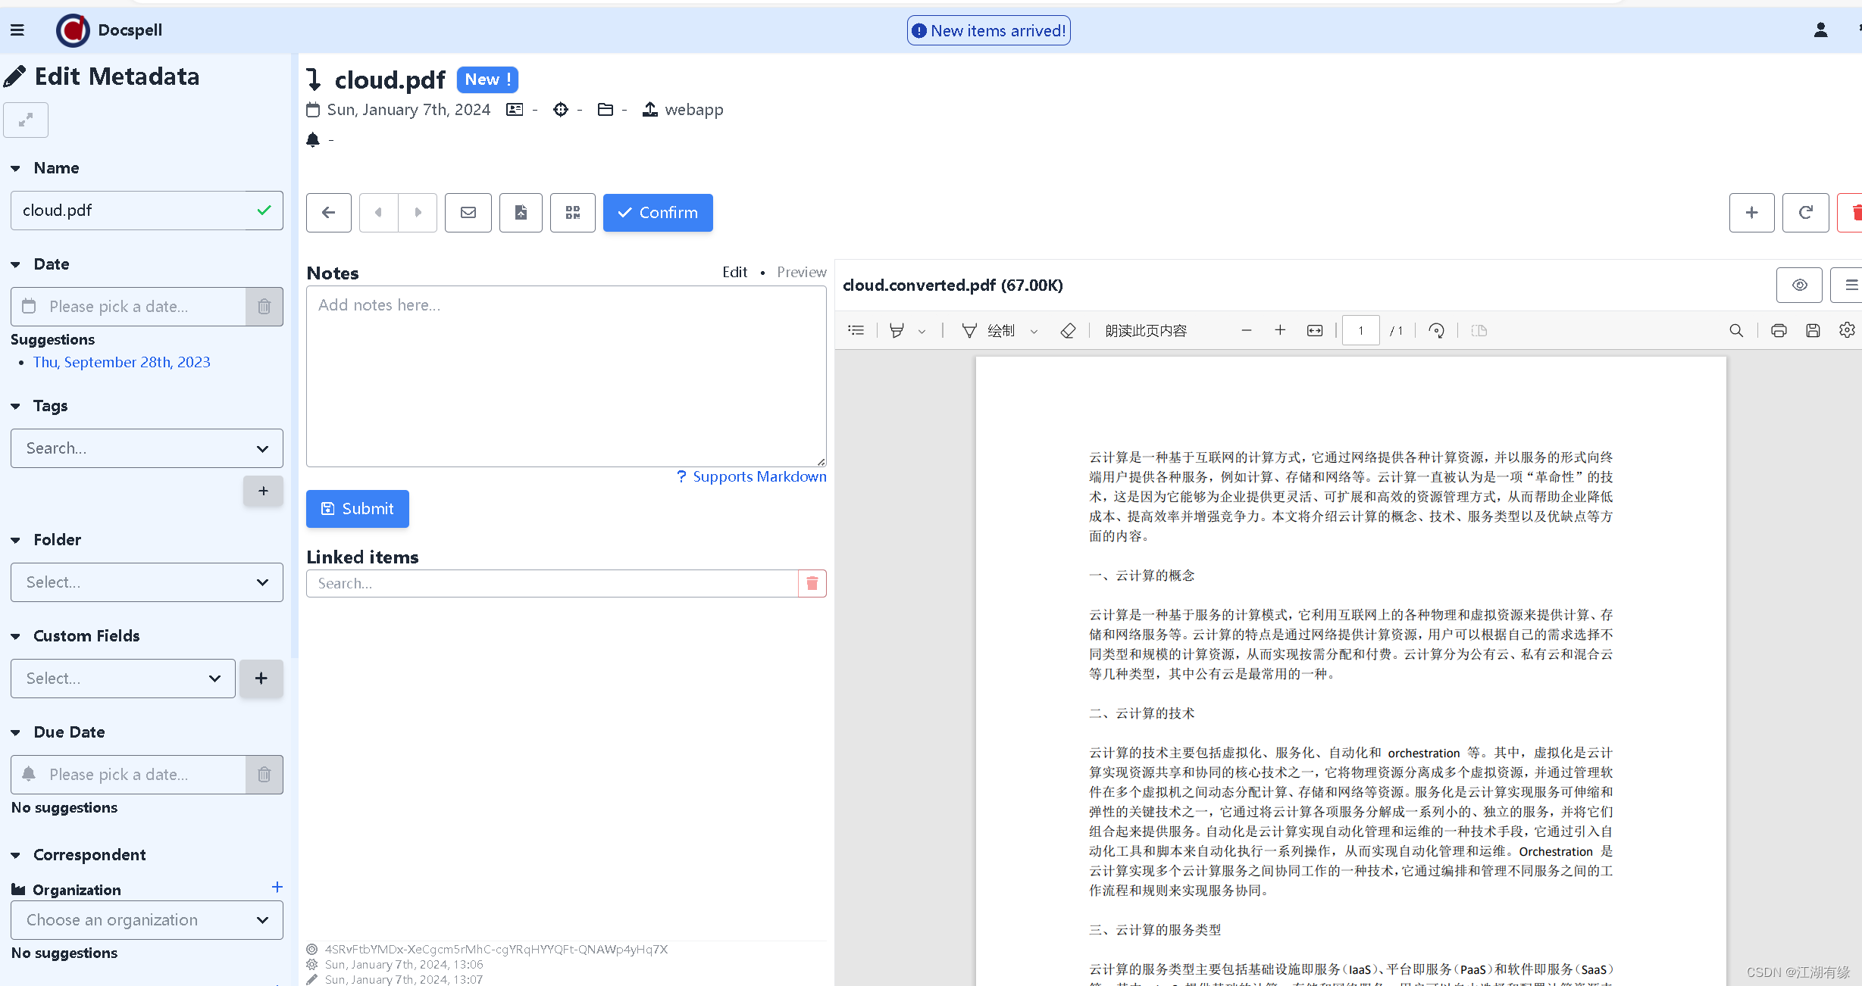The height and width of the screenshot is (986, 1862).
Task: Go to previous item
Action: click(x=378, y=213)
